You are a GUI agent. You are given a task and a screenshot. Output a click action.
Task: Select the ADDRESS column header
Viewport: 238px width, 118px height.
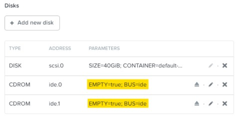pyautogui.click(x=60, y=48)
